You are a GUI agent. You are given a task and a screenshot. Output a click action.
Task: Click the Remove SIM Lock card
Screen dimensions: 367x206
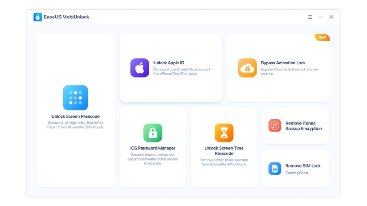295,168
